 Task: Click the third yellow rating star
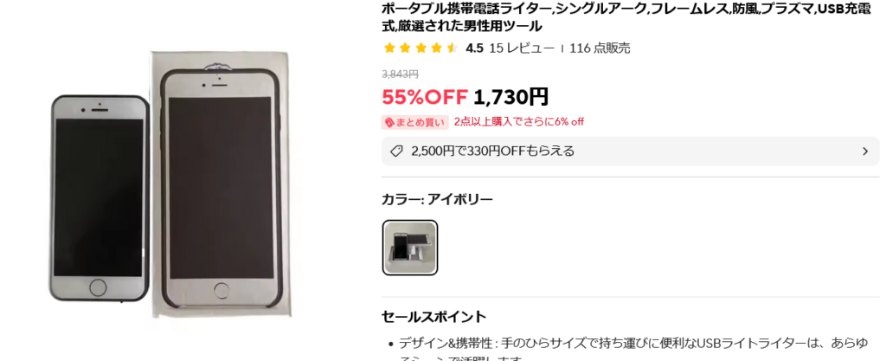pos(421,48)
